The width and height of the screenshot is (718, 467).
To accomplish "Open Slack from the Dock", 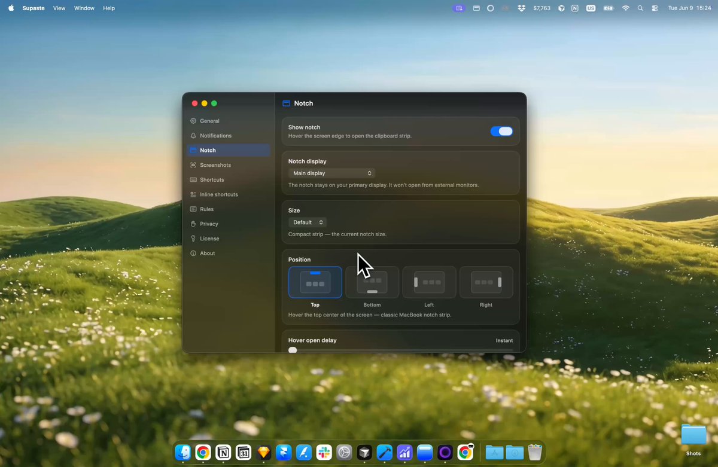I will click(x=324, y=452).
